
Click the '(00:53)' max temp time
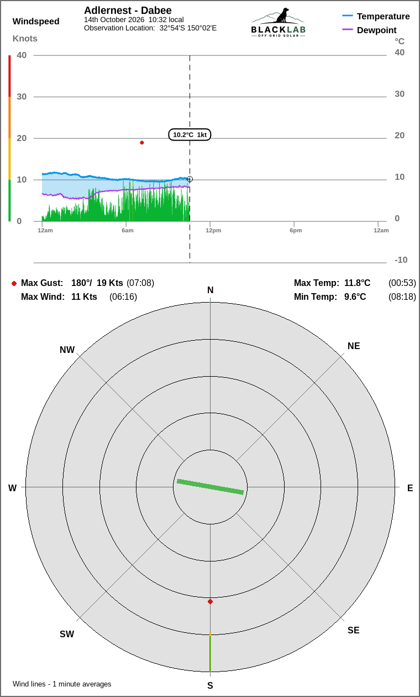click(402, 283)
